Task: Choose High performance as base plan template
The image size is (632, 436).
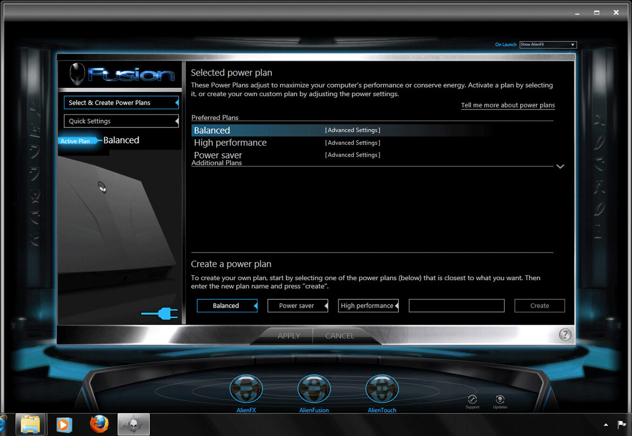Action: point(368,305)
